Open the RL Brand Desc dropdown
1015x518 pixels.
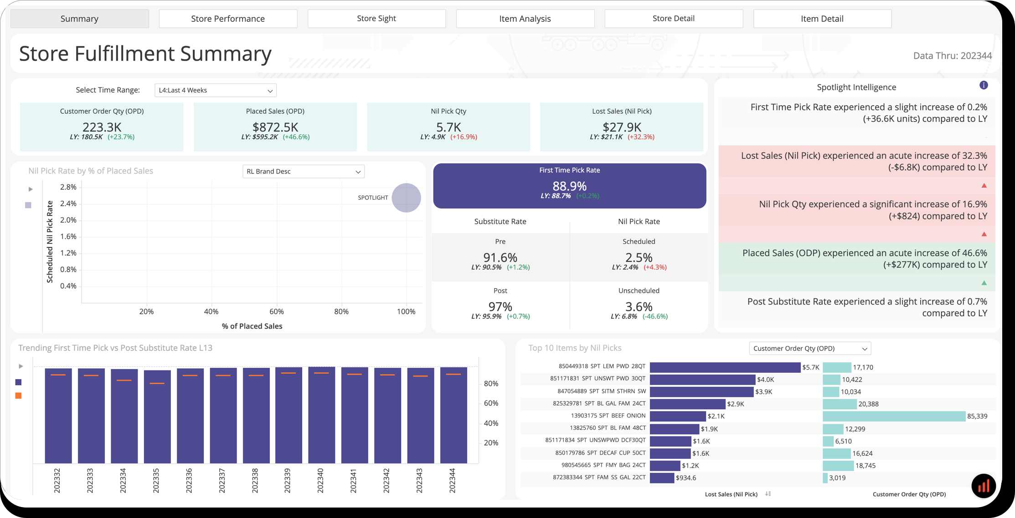[303, 171]
